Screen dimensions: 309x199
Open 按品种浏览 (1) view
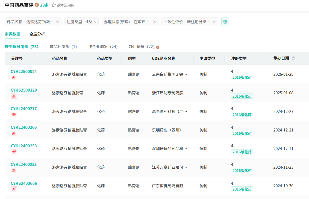[x=63, y=47]
